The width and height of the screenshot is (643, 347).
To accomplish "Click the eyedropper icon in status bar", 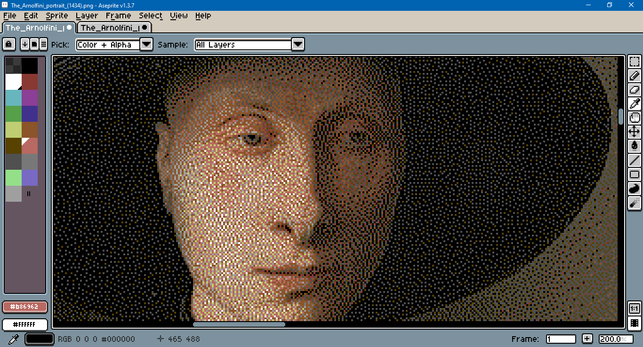I will point(13,339).
